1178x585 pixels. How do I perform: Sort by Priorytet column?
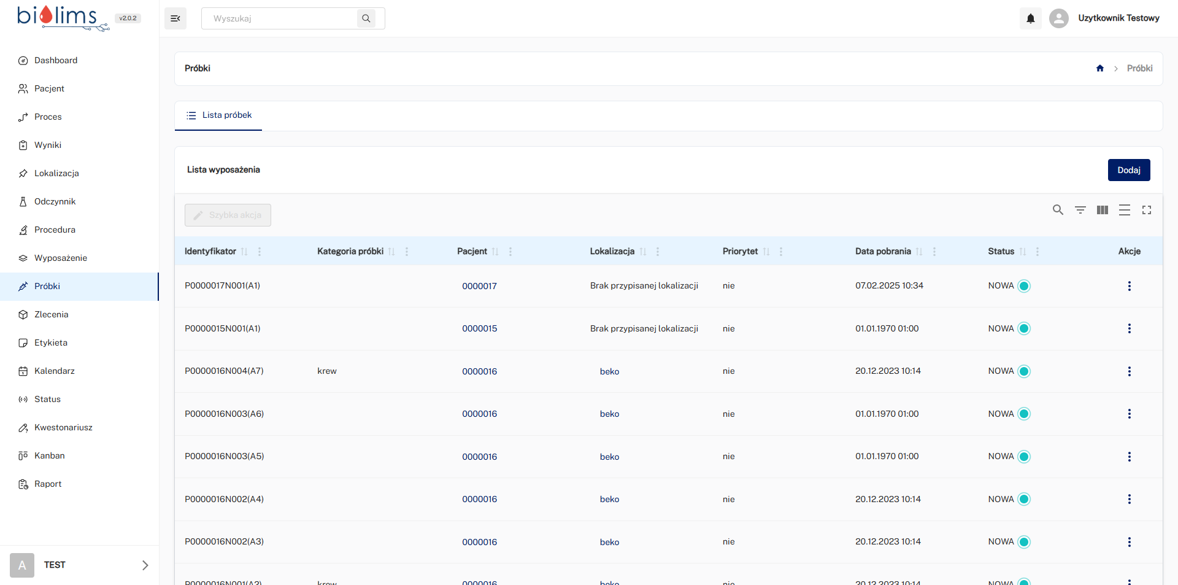pos(766,252)
